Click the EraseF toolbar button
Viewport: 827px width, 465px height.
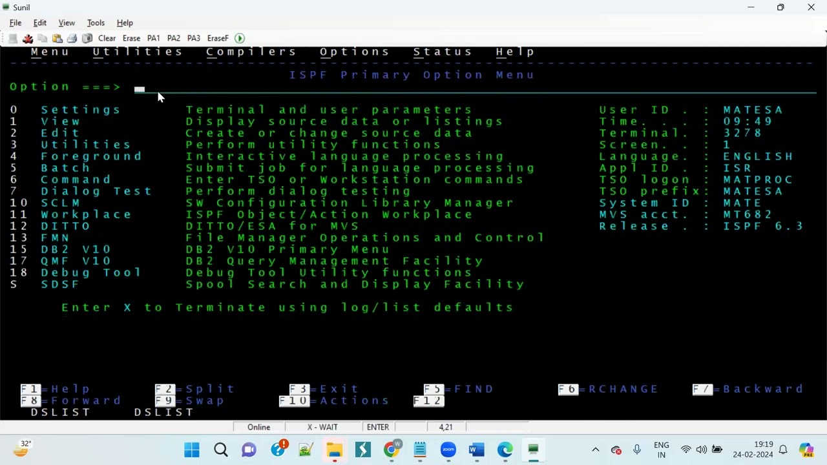pyautogui.click(x=218, y=38)
